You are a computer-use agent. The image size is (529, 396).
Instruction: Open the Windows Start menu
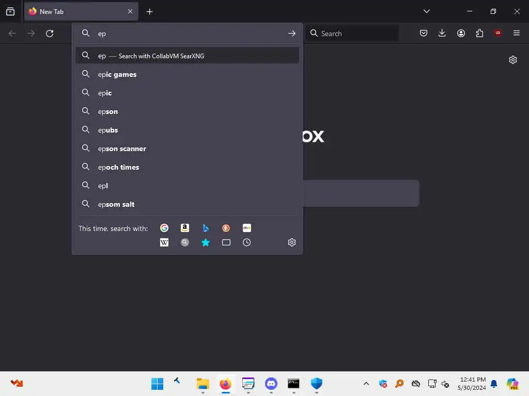(157, 384)
